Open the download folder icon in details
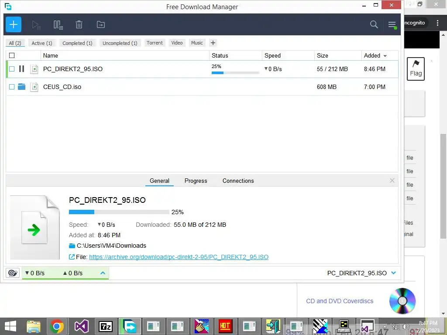 [72, 246]
